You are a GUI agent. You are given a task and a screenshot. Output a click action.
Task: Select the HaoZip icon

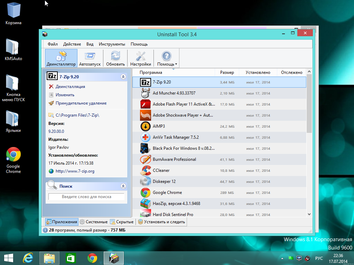(x=146, y=204)
